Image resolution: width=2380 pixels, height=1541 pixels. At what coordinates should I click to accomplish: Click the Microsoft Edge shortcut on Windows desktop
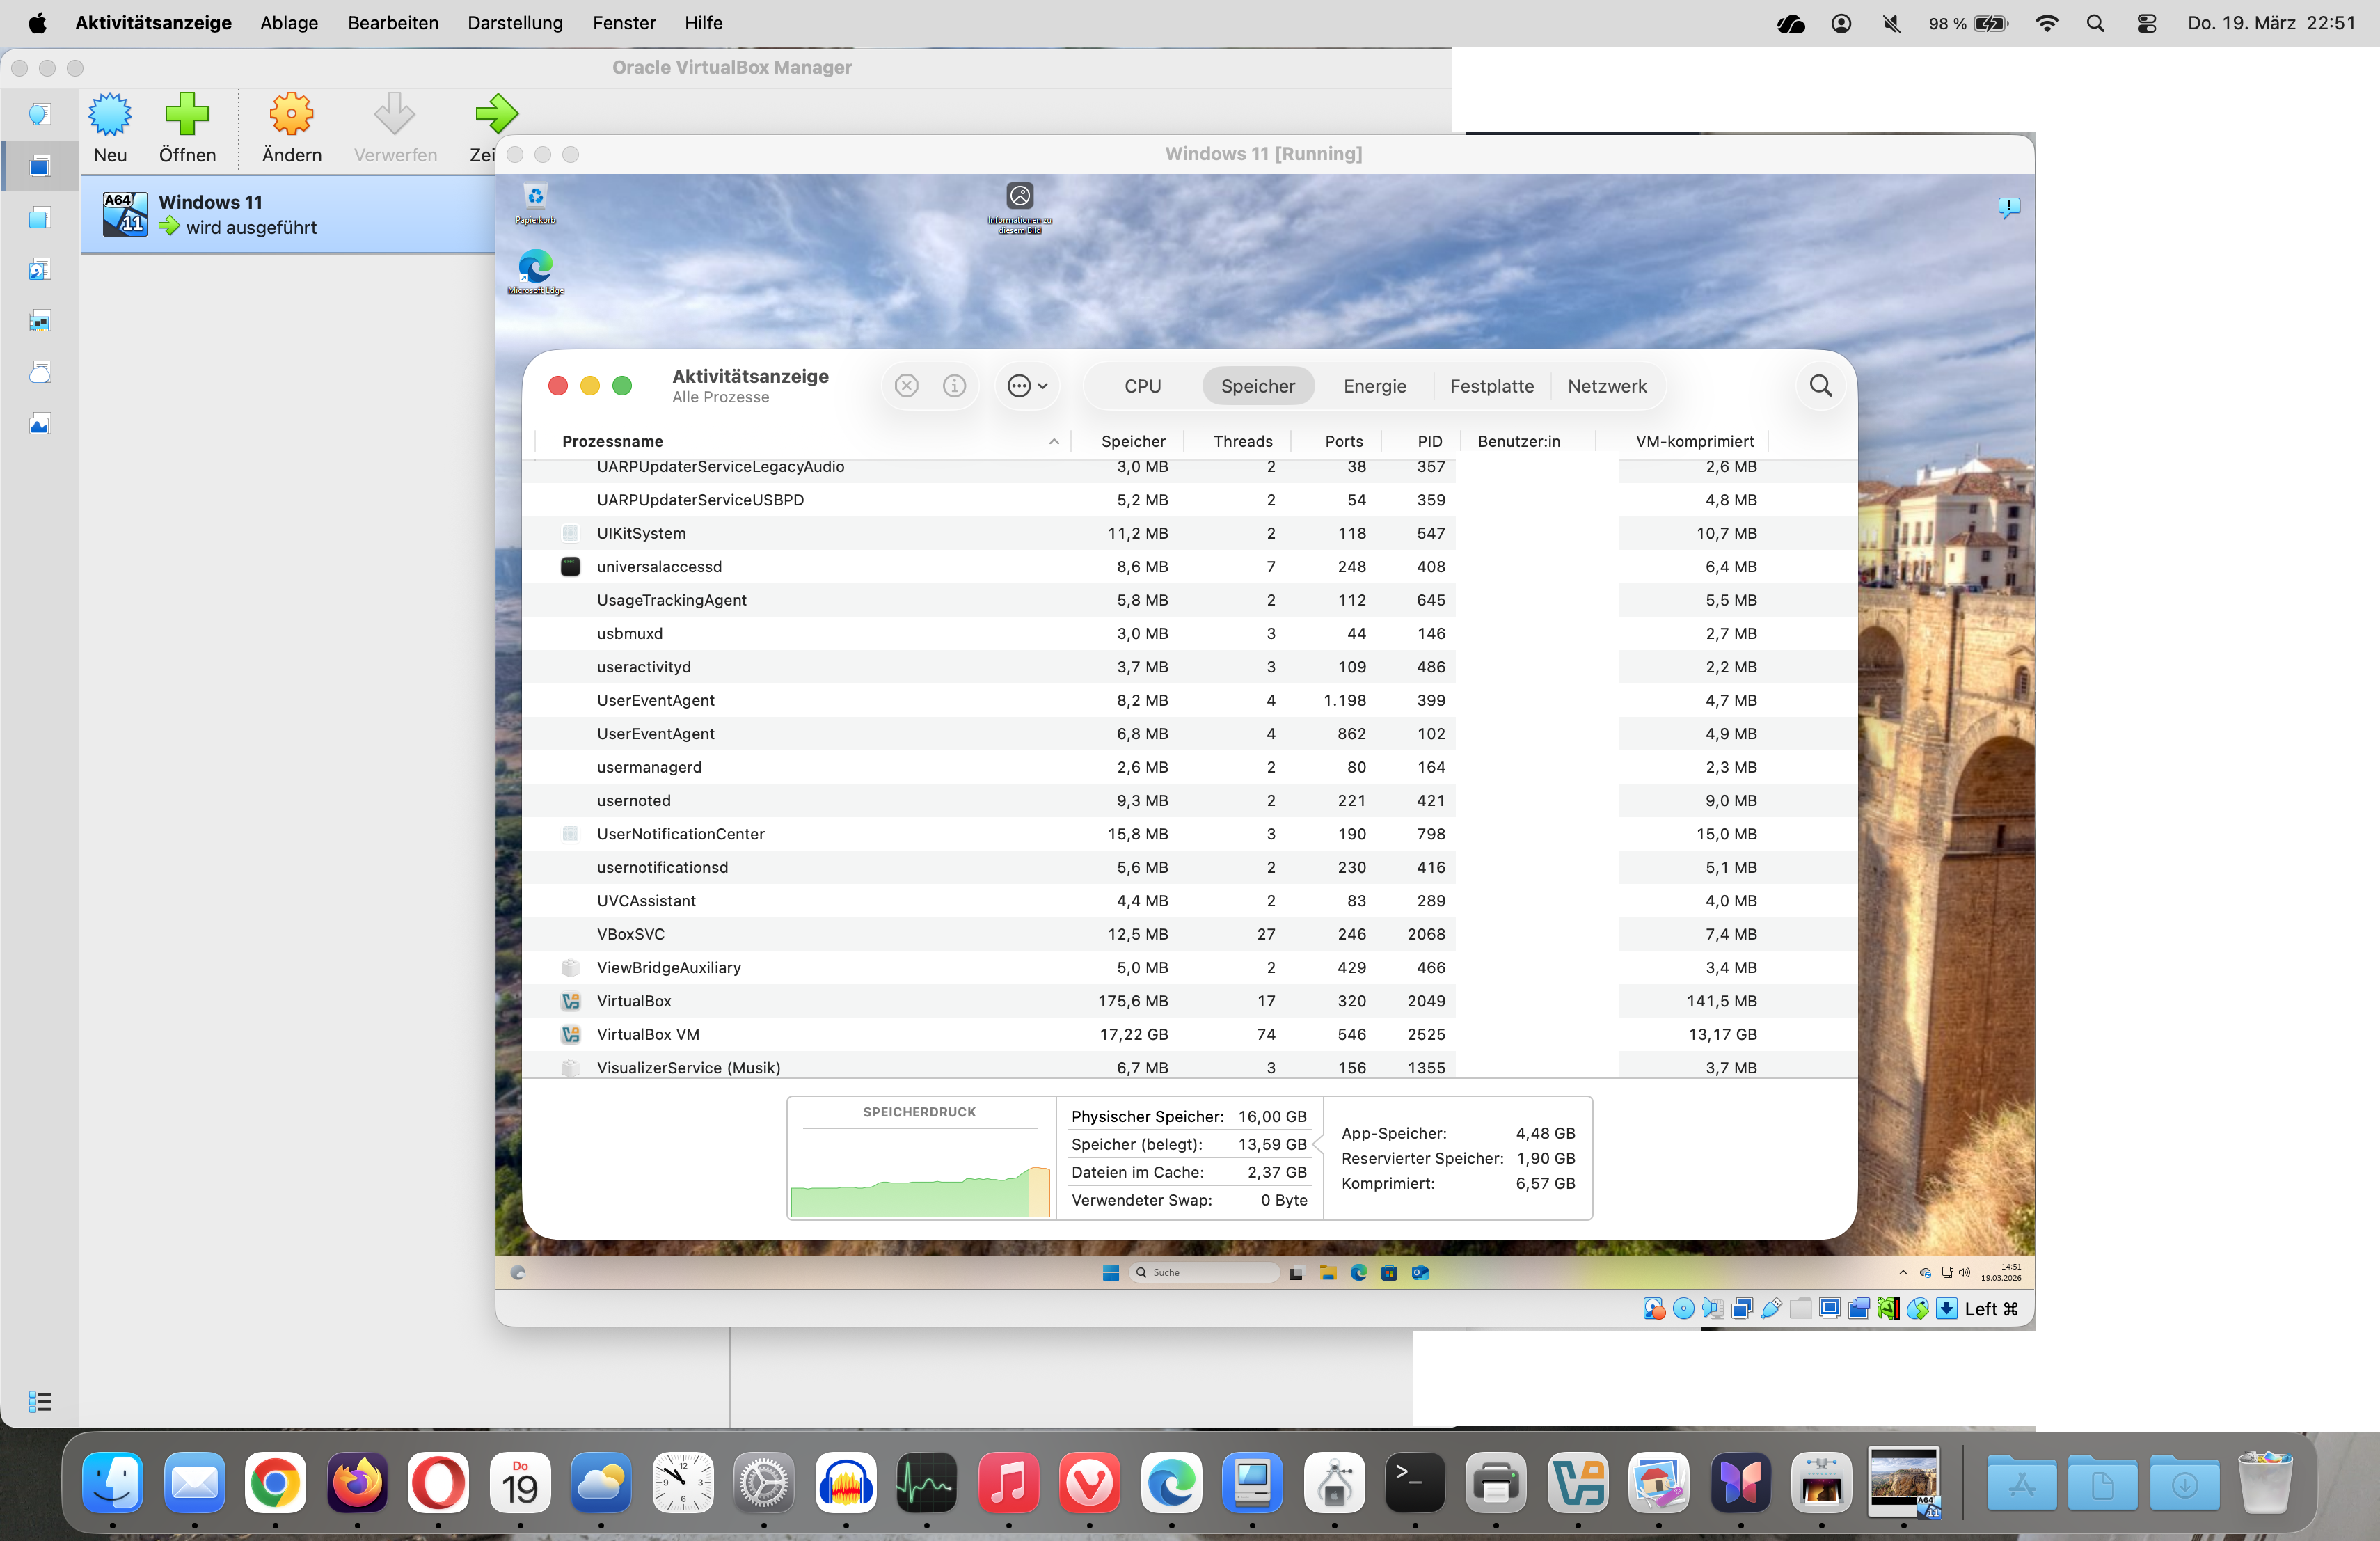click(536, 272)
